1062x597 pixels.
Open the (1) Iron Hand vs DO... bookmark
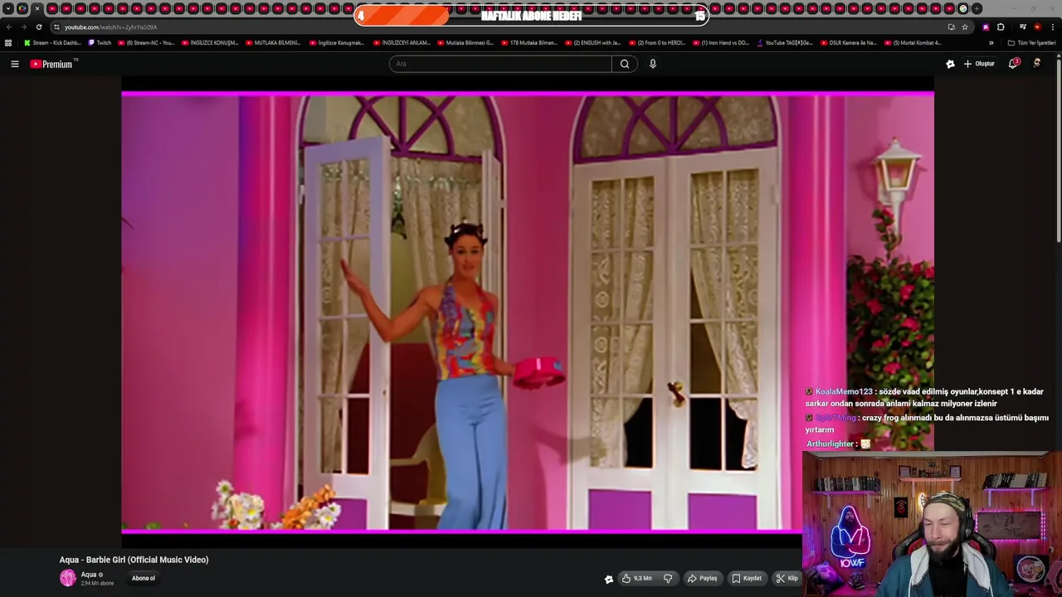[x=721, y=43]
